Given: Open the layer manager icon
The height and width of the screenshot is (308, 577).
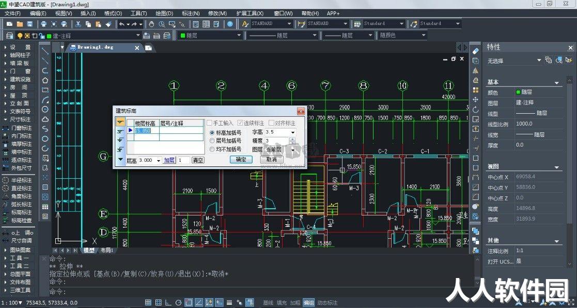Looking at the screenshot, I should click(x=10, y=36).
